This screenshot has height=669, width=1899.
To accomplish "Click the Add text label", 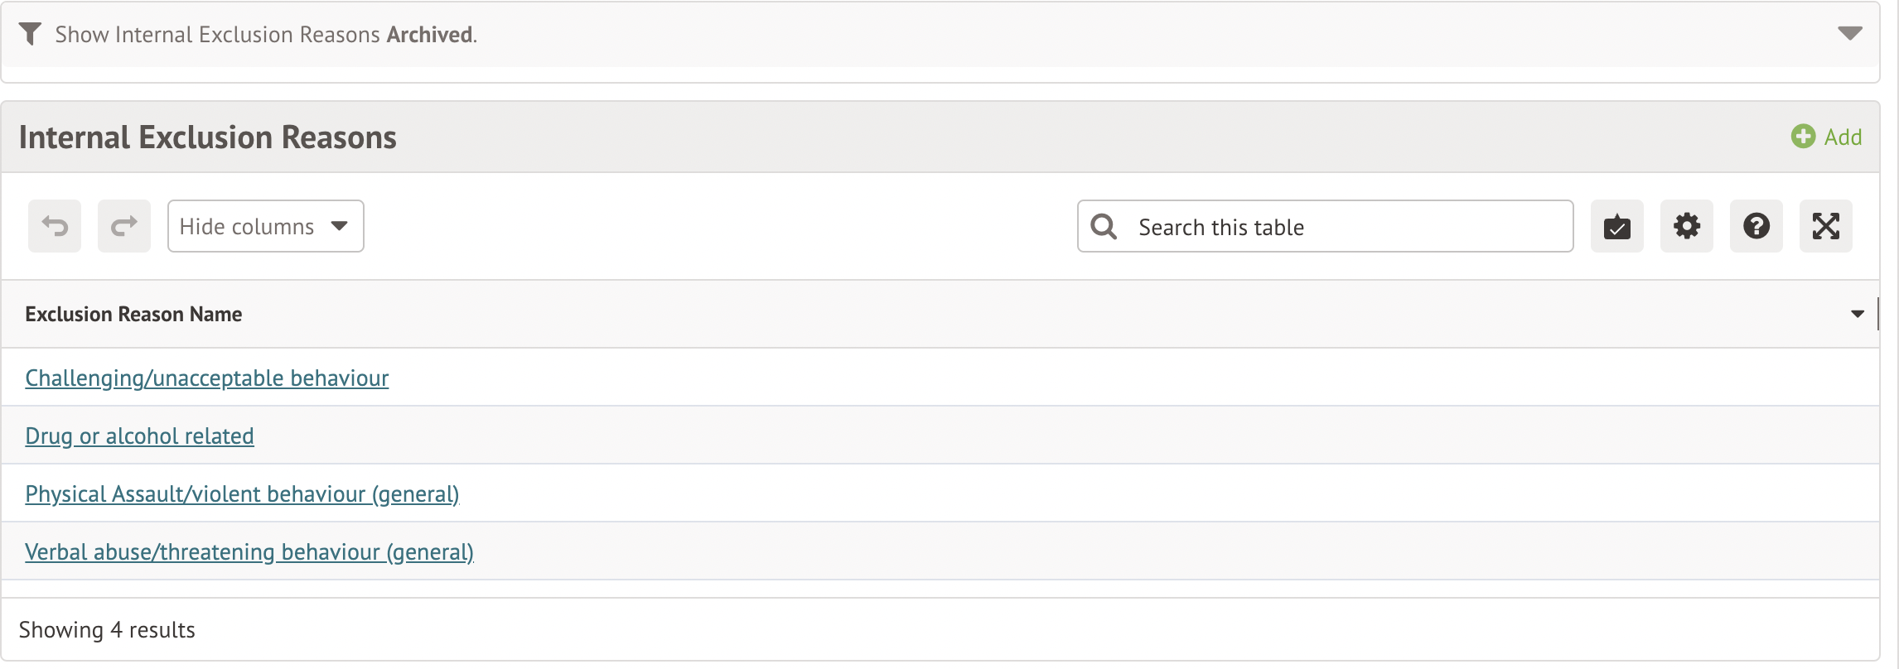I will 1843,137.
